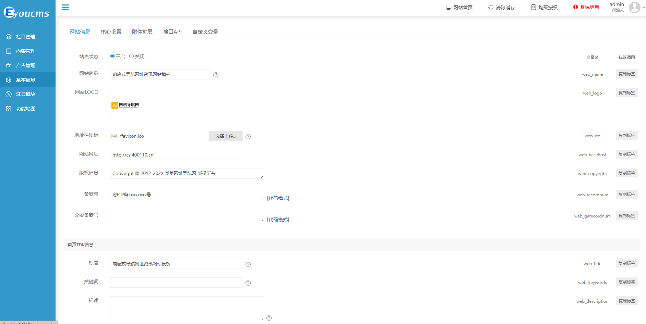646x324 pixels.
Task: Click 代码模式 link beside 备案号
Action: point(278,198)
